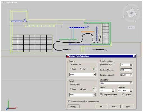Enable the Reverse checkbox

(123, 94)
